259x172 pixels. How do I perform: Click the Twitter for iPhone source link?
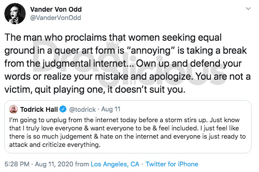172,164
